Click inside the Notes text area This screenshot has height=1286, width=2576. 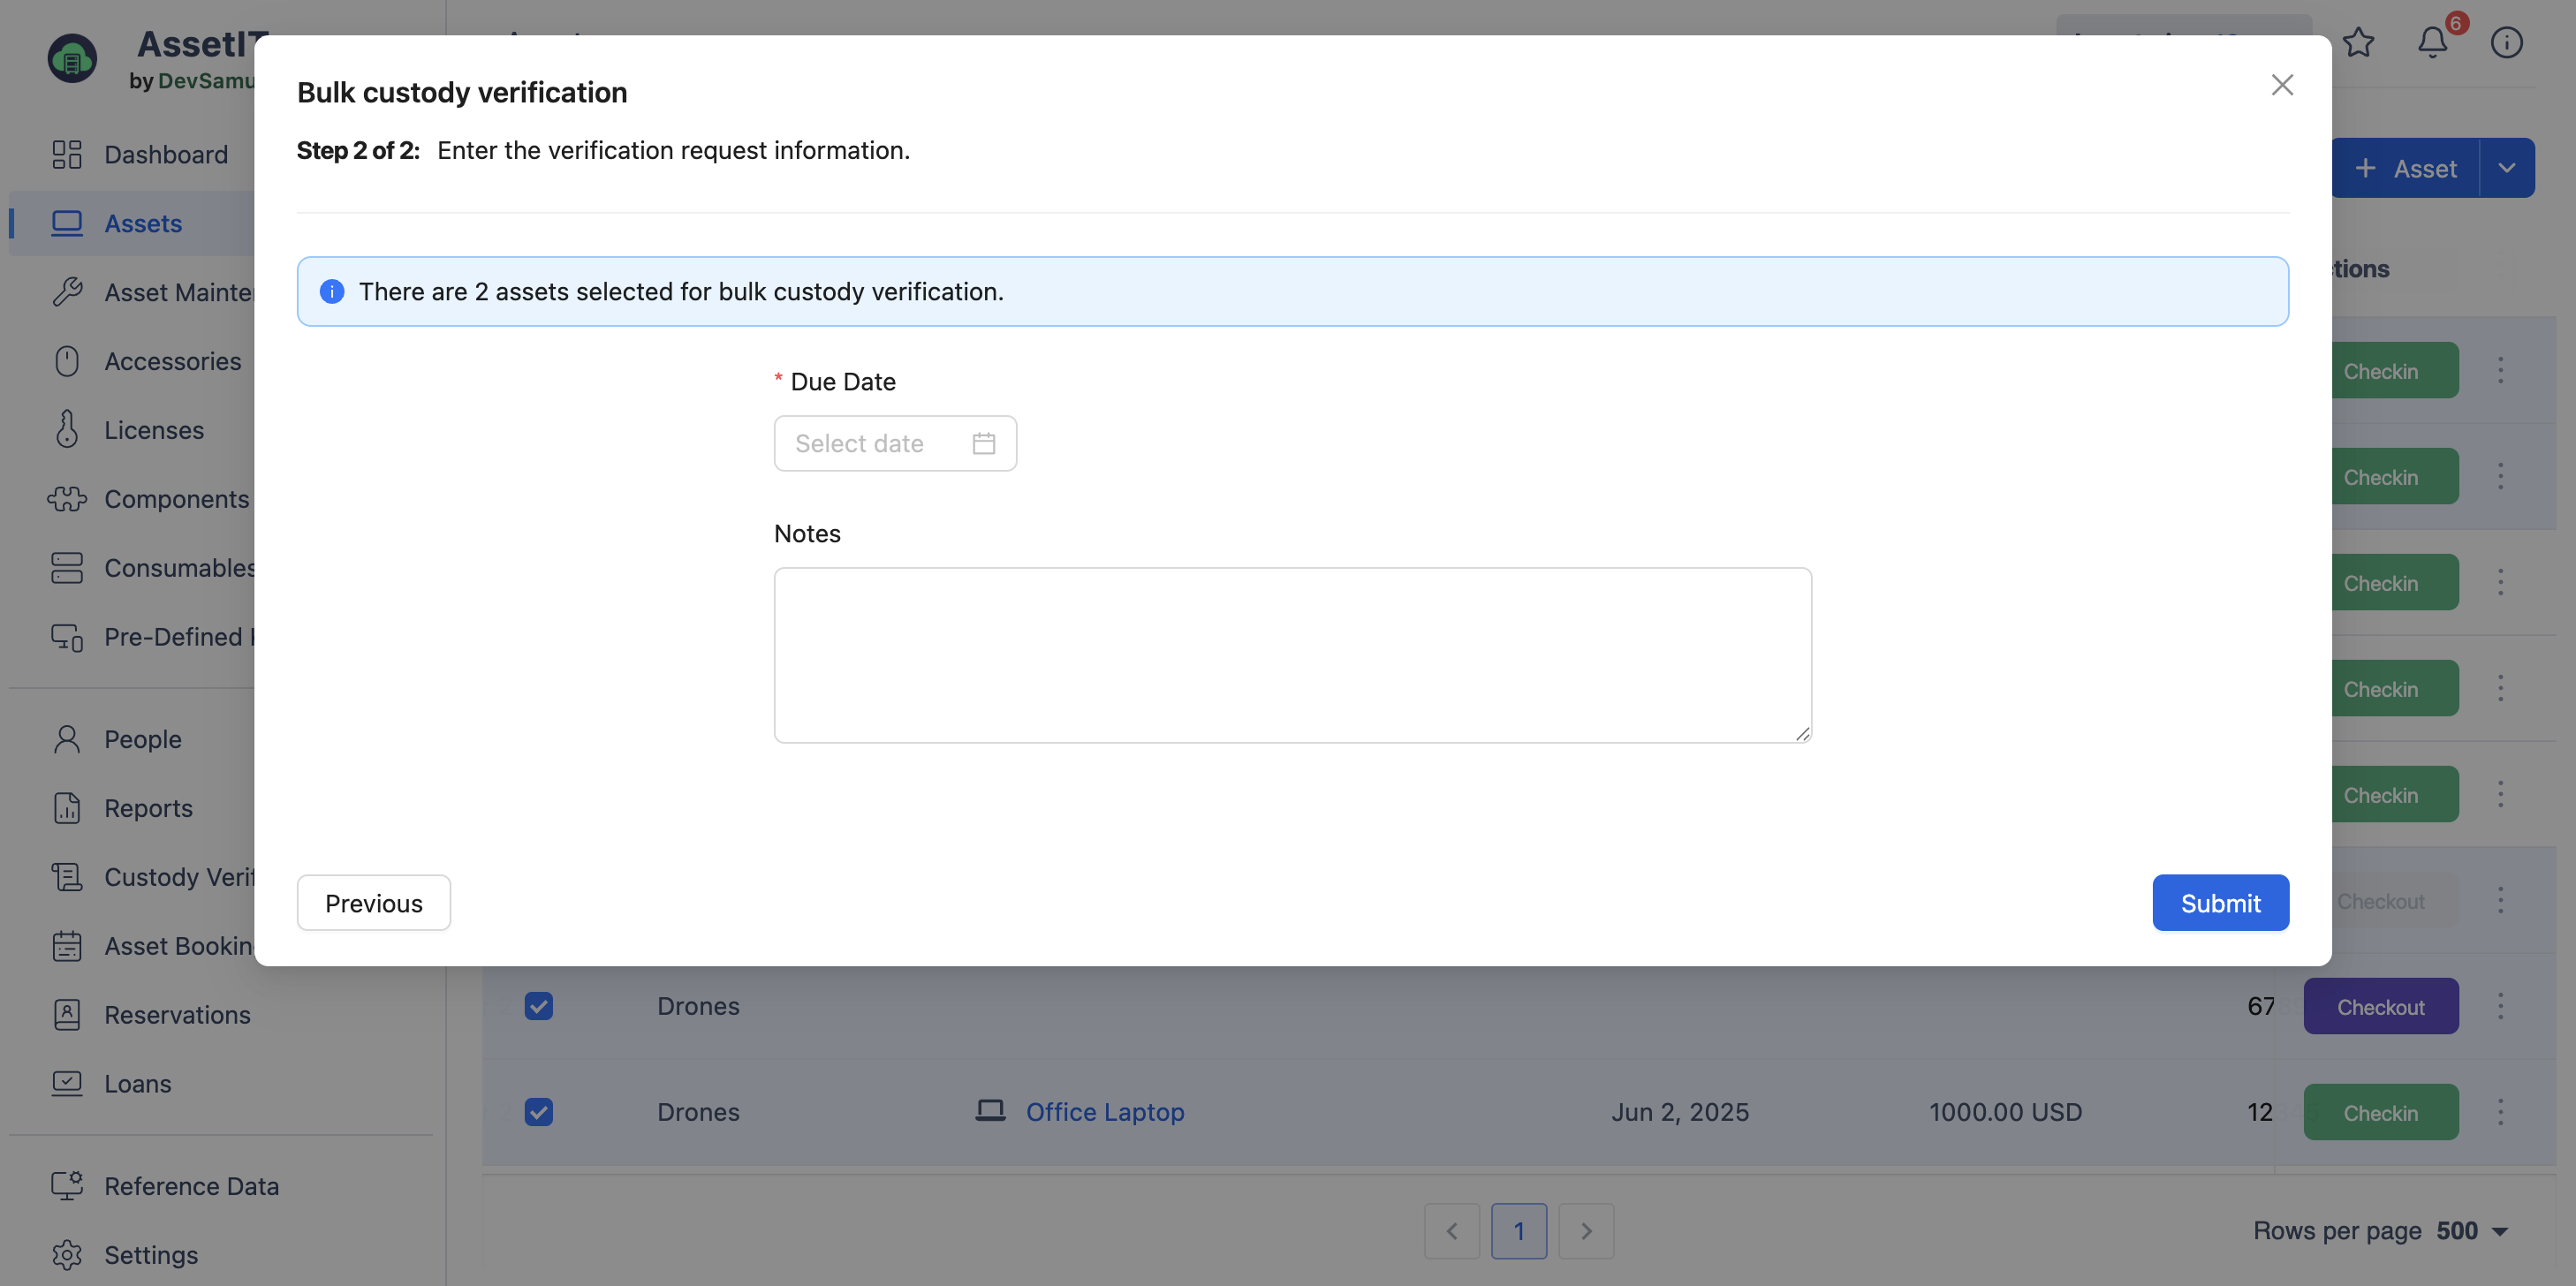1292,655
